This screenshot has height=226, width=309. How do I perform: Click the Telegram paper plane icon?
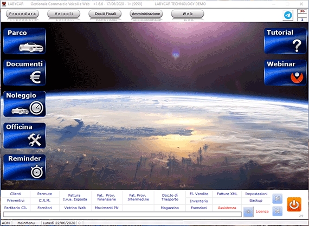tap(288, 15)
